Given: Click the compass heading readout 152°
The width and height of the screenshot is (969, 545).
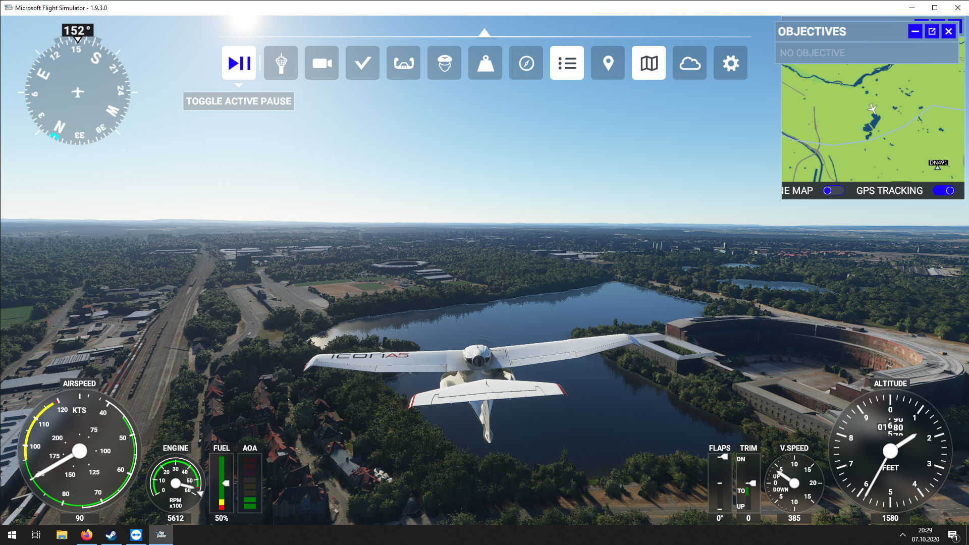Looking at the screenshot, I should 77,31.
